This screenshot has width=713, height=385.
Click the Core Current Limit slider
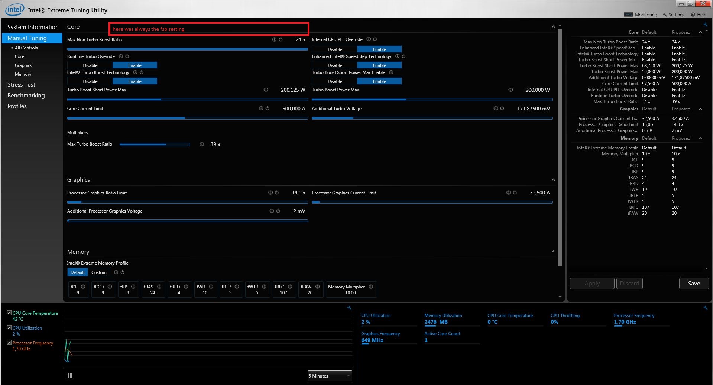click(x=187, y=118)
